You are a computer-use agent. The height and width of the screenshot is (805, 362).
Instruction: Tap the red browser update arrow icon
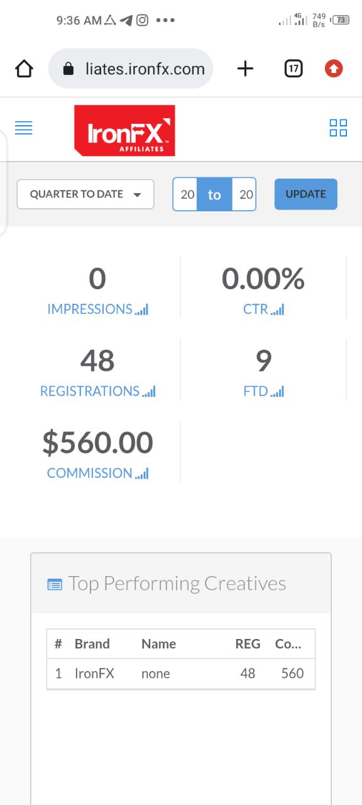[334, 69]
